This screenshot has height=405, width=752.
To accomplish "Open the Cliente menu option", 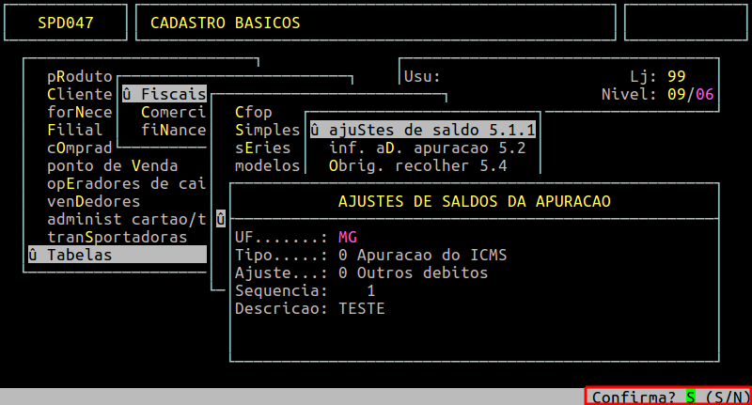I will point(79,94).
